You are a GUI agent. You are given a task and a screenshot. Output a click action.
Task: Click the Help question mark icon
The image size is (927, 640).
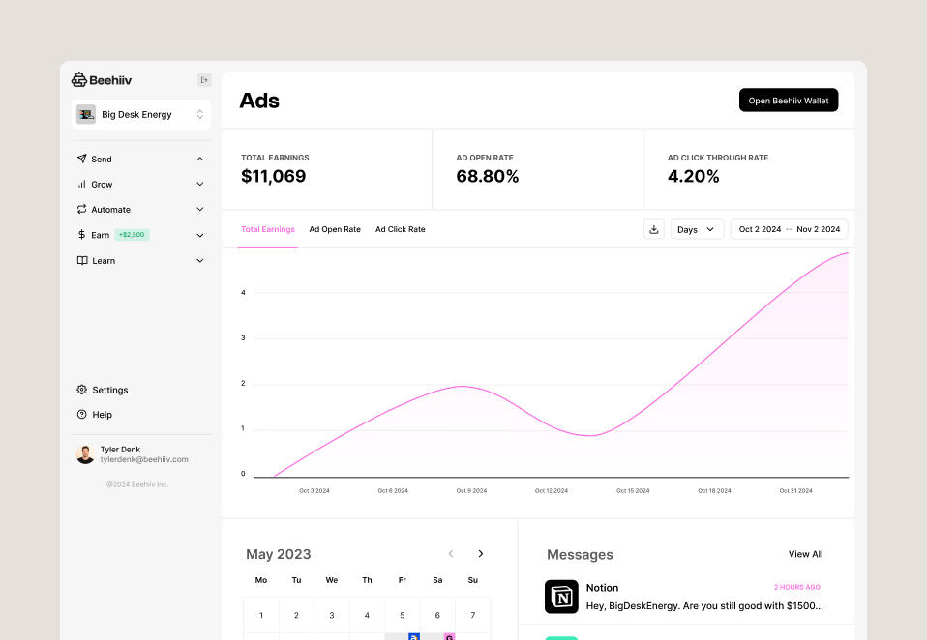[81, 415]
